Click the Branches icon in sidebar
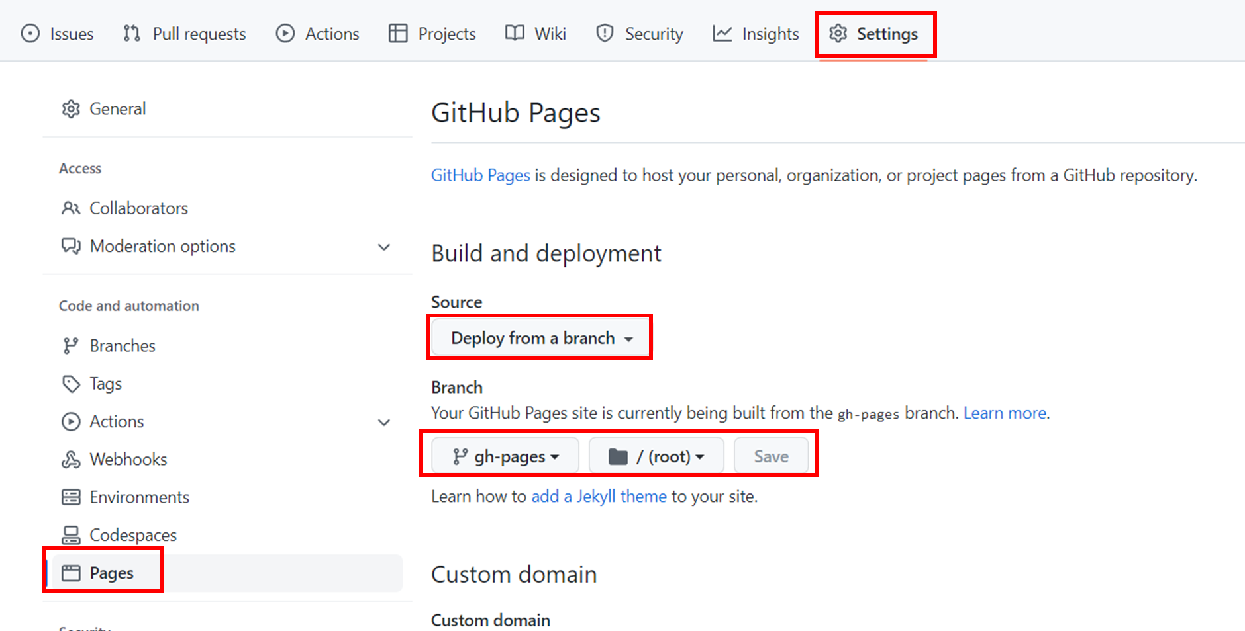The image size is (1245, 631). pos(71,346)
